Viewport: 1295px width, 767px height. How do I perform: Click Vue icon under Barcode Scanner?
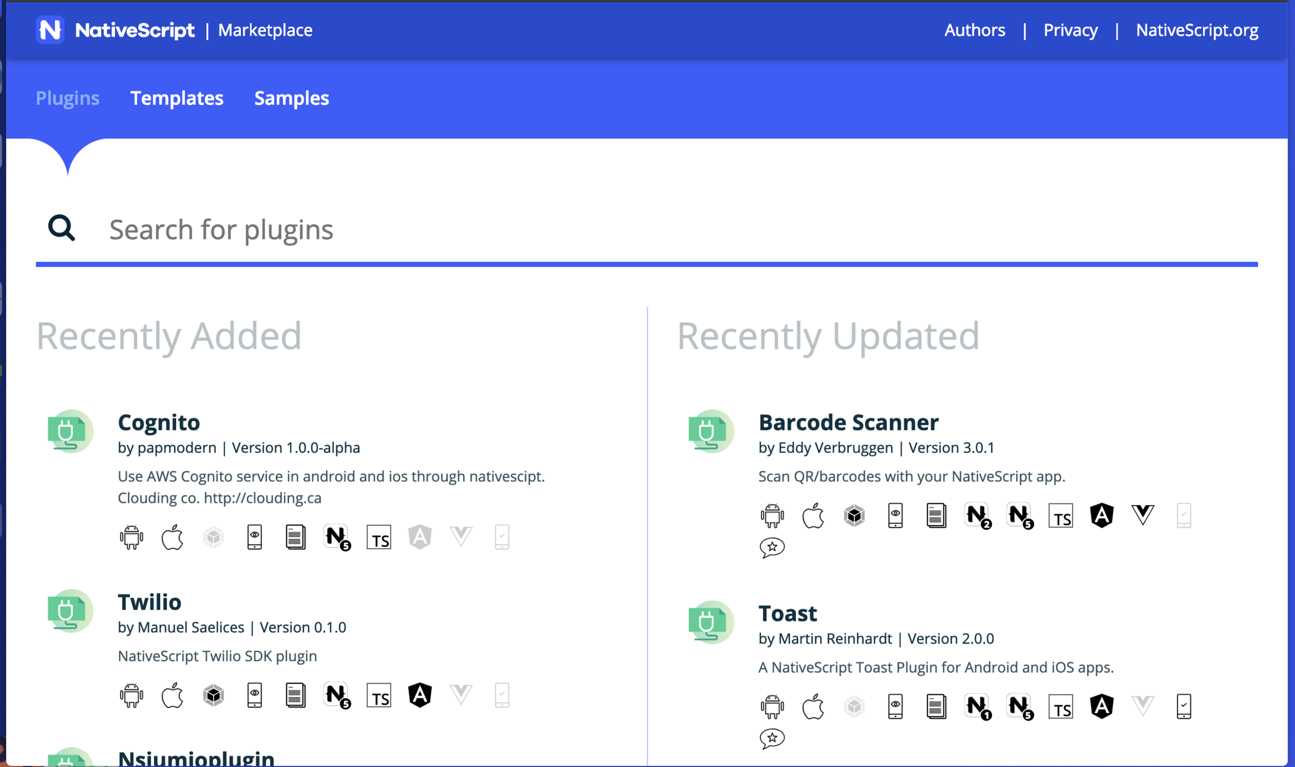click(x=1142, y=515)
